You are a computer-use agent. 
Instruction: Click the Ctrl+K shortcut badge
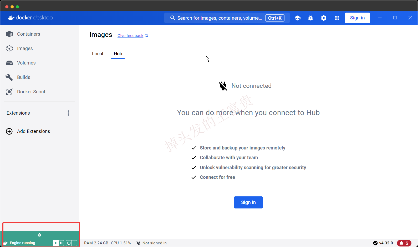[x=275, y=18]
